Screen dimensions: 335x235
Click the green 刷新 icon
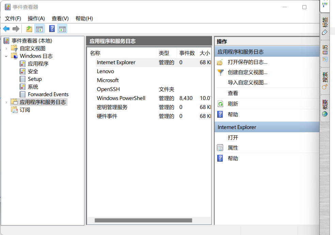click(x=220, y=104)
